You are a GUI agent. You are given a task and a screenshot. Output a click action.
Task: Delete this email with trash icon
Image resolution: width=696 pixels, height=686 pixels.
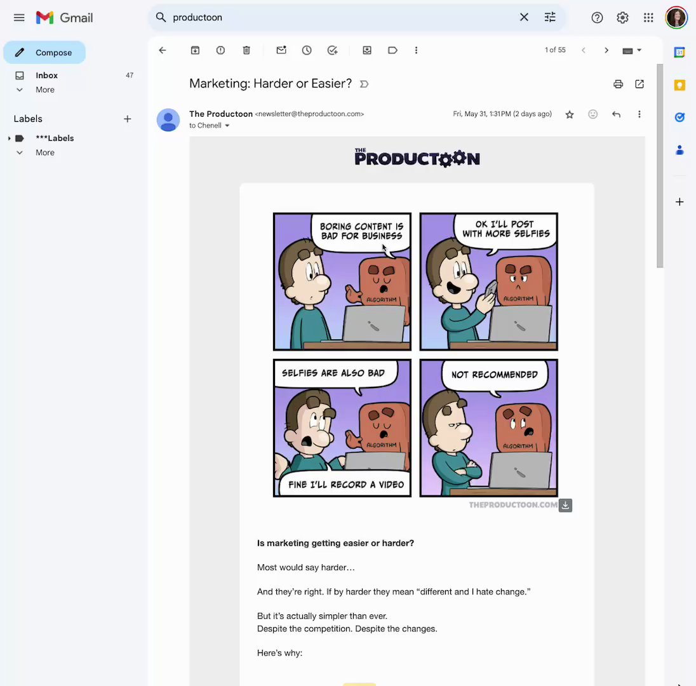(246, 50)
